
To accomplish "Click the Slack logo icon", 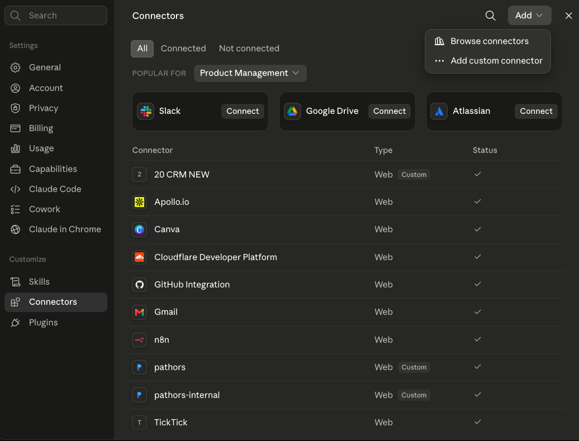I will [145, 111].
